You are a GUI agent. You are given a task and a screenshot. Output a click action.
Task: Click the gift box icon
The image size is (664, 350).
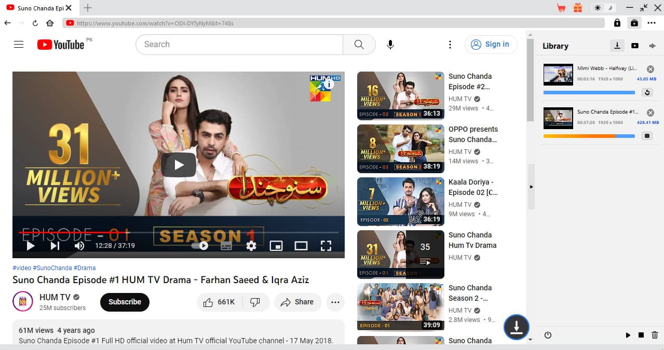578,8
